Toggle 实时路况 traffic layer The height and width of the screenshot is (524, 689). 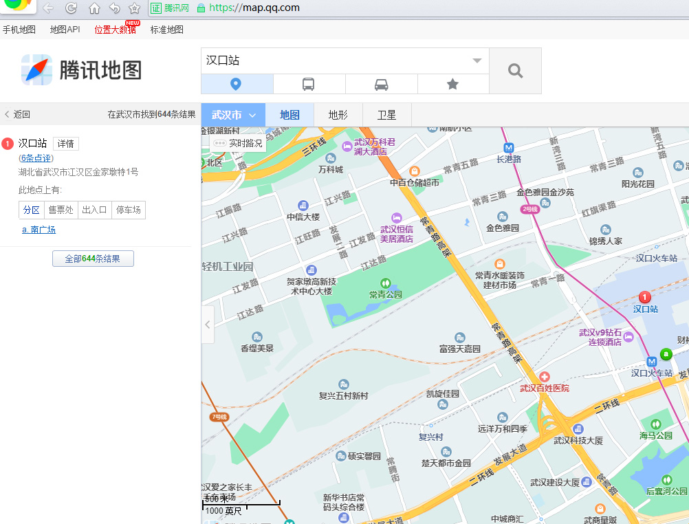click(238, 143)
